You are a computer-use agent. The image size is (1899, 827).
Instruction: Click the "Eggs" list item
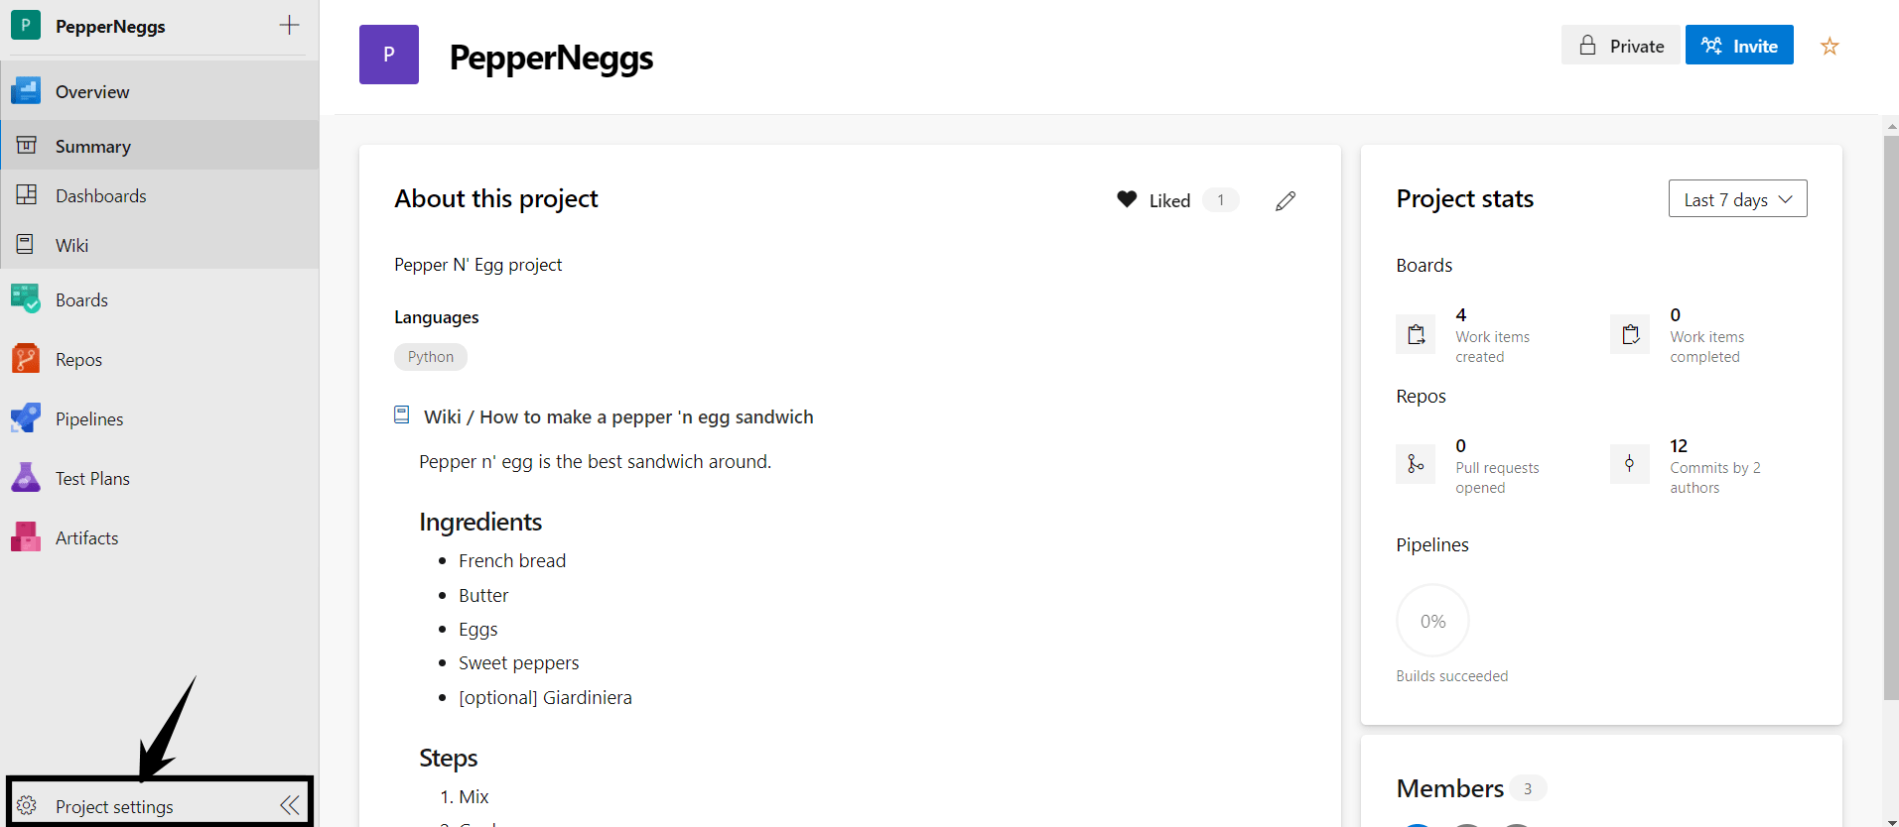pos(478,630)
